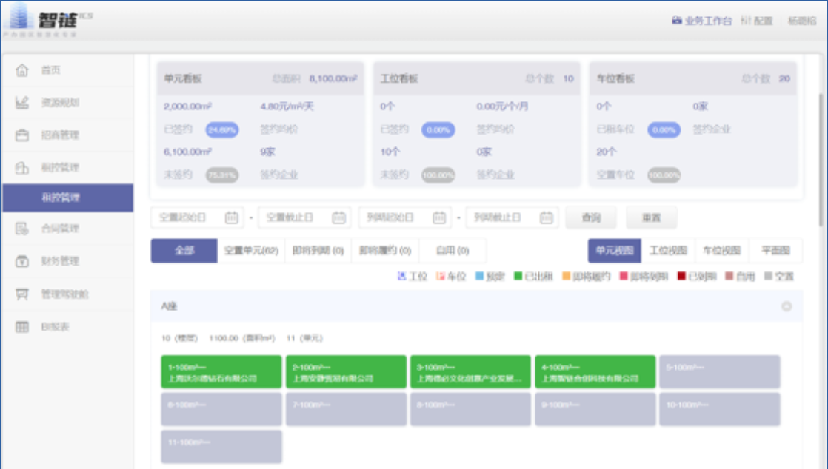Image resolution: width=828 pixels, height=469 pixels.
Task: Click the 配置 settings icon in header
Action: [x=746, y=21]
